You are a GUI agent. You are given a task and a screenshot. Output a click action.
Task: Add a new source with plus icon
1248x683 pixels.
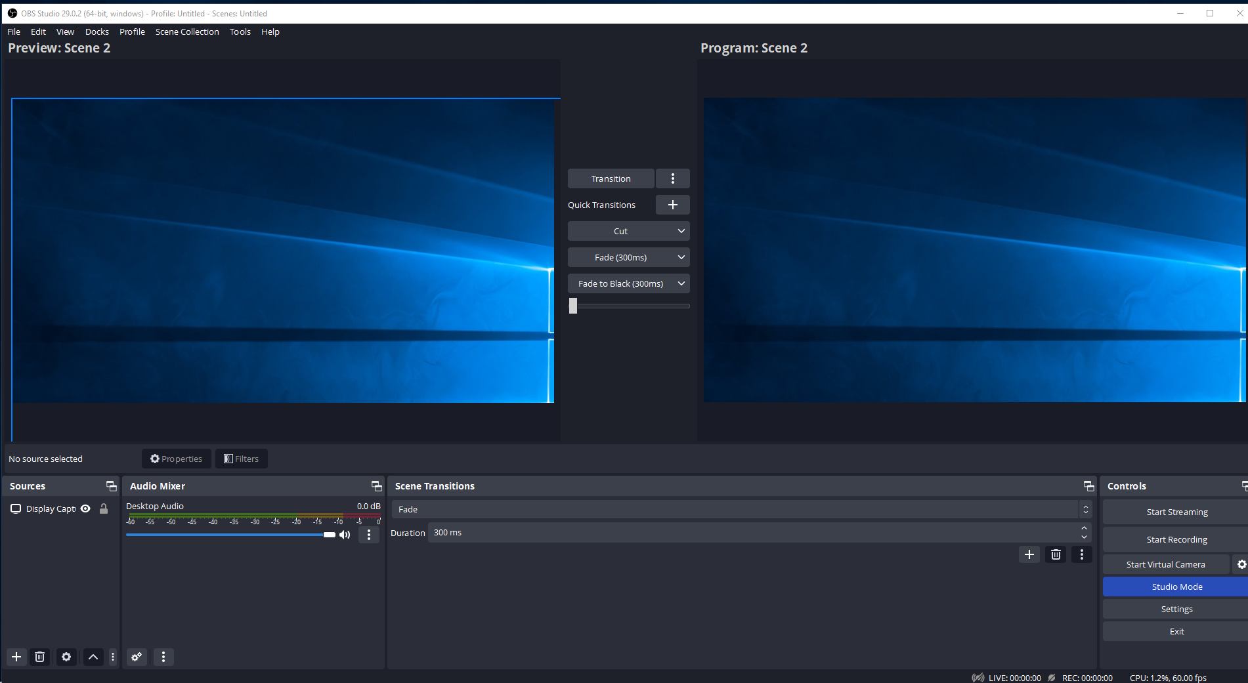click(16, 657)
